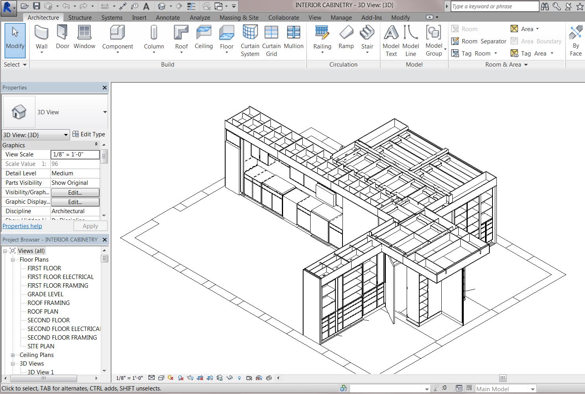Open the Properties help link
Image resolution: width=585 pixels, height=394 pixels.
point(22,226)
